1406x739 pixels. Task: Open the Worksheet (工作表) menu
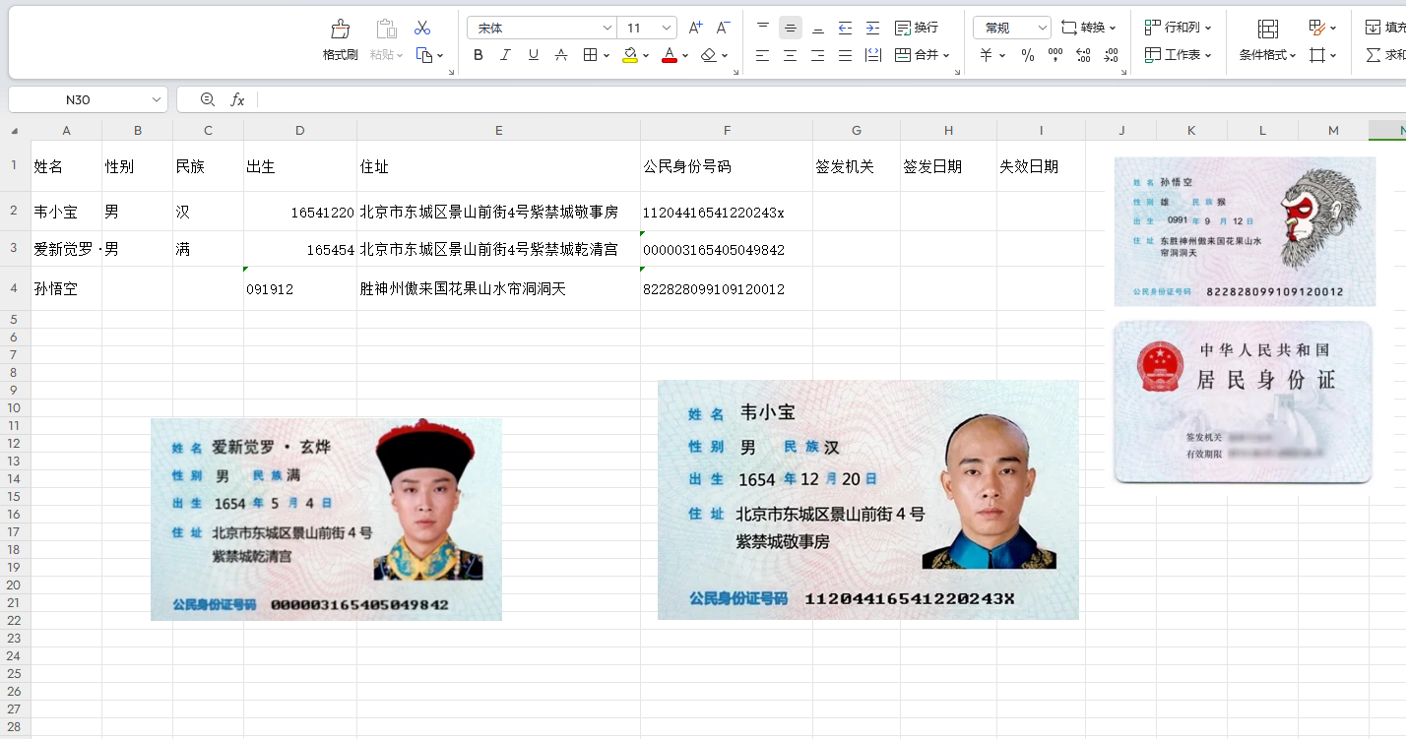tap(1179, 55)
